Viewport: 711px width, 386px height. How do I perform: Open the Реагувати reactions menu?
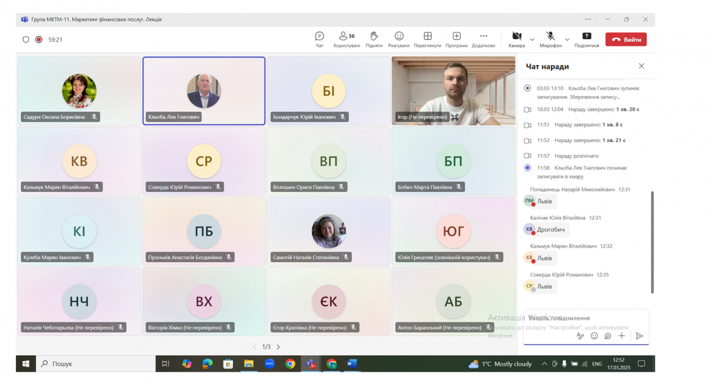(x=399, y=39)
